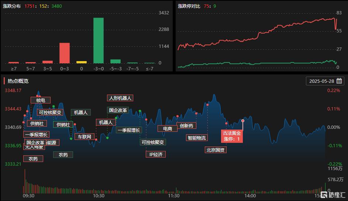Image resolution: width=348 pixels, height=201 pixels.
Task: Open the green 供销社 tag
Action: [x=63, y=124]
